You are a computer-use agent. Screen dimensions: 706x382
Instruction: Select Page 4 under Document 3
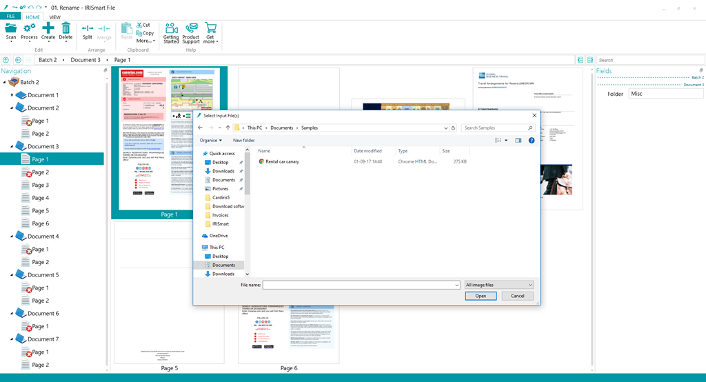(x=40, y=198)
